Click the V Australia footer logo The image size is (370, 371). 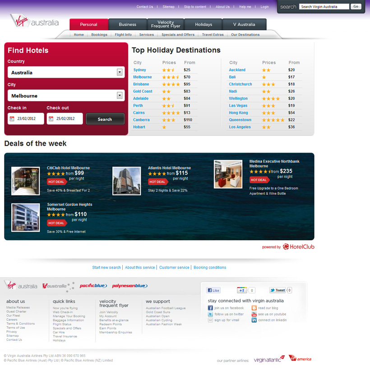58,287
